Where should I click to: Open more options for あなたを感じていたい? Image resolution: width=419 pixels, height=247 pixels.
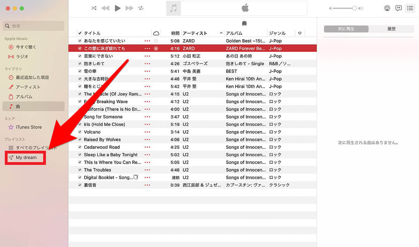(147, 41)
